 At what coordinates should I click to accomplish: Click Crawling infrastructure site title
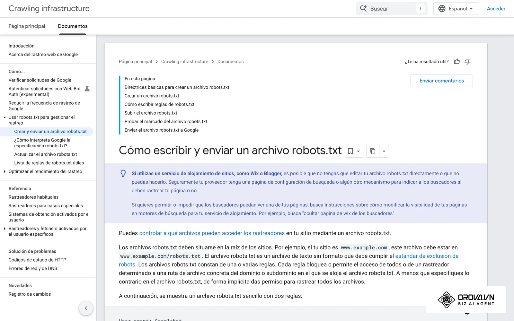click(x=49, y=9)
